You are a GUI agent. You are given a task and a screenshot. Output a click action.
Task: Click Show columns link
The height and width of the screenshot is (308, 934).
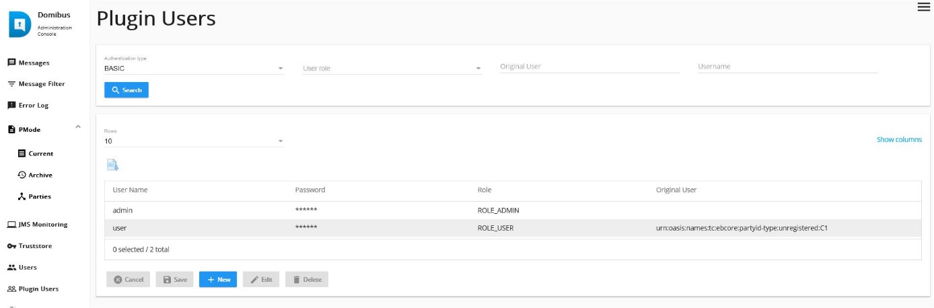click(x=899, y=140)
